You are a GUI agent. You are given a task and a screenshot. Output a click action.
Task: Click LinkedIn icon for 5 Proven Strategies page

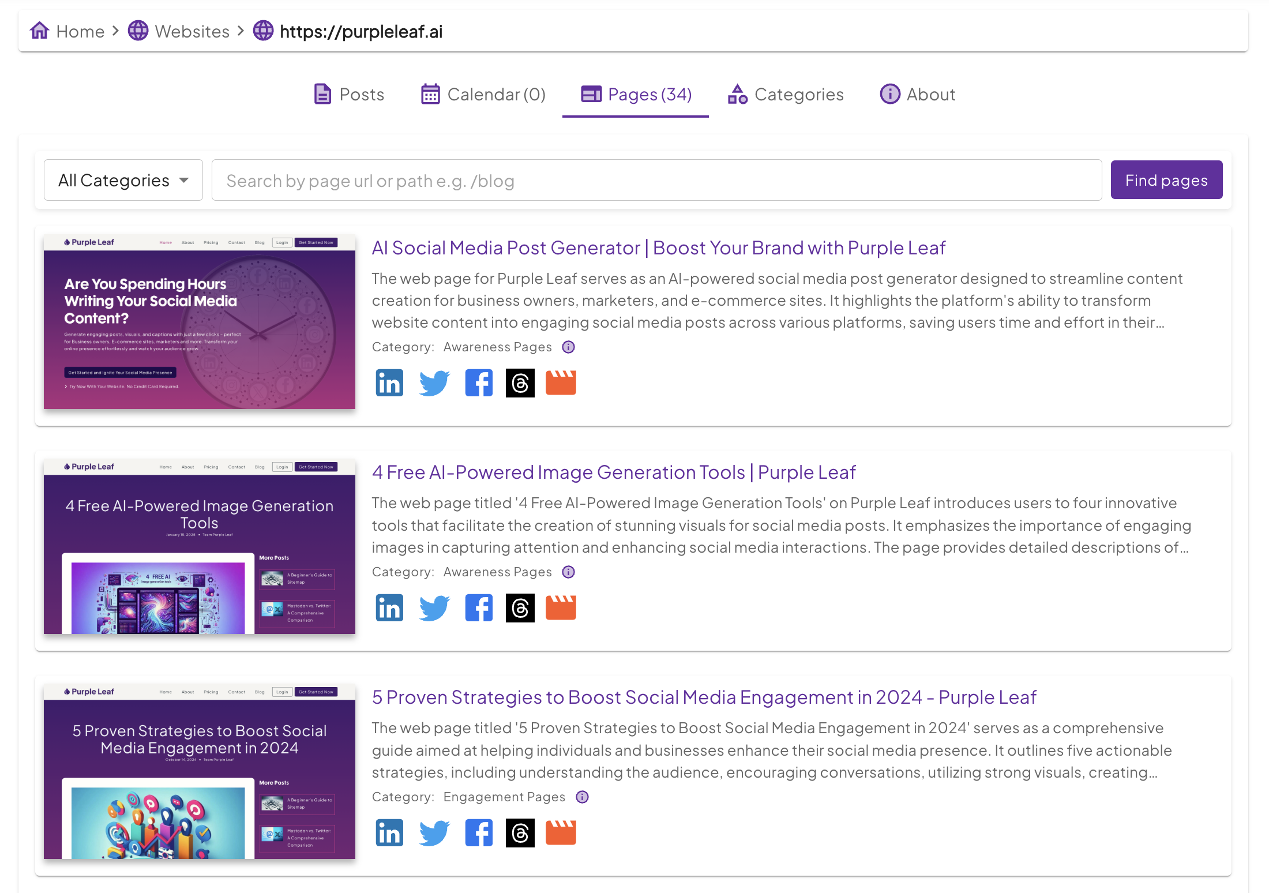389,833
